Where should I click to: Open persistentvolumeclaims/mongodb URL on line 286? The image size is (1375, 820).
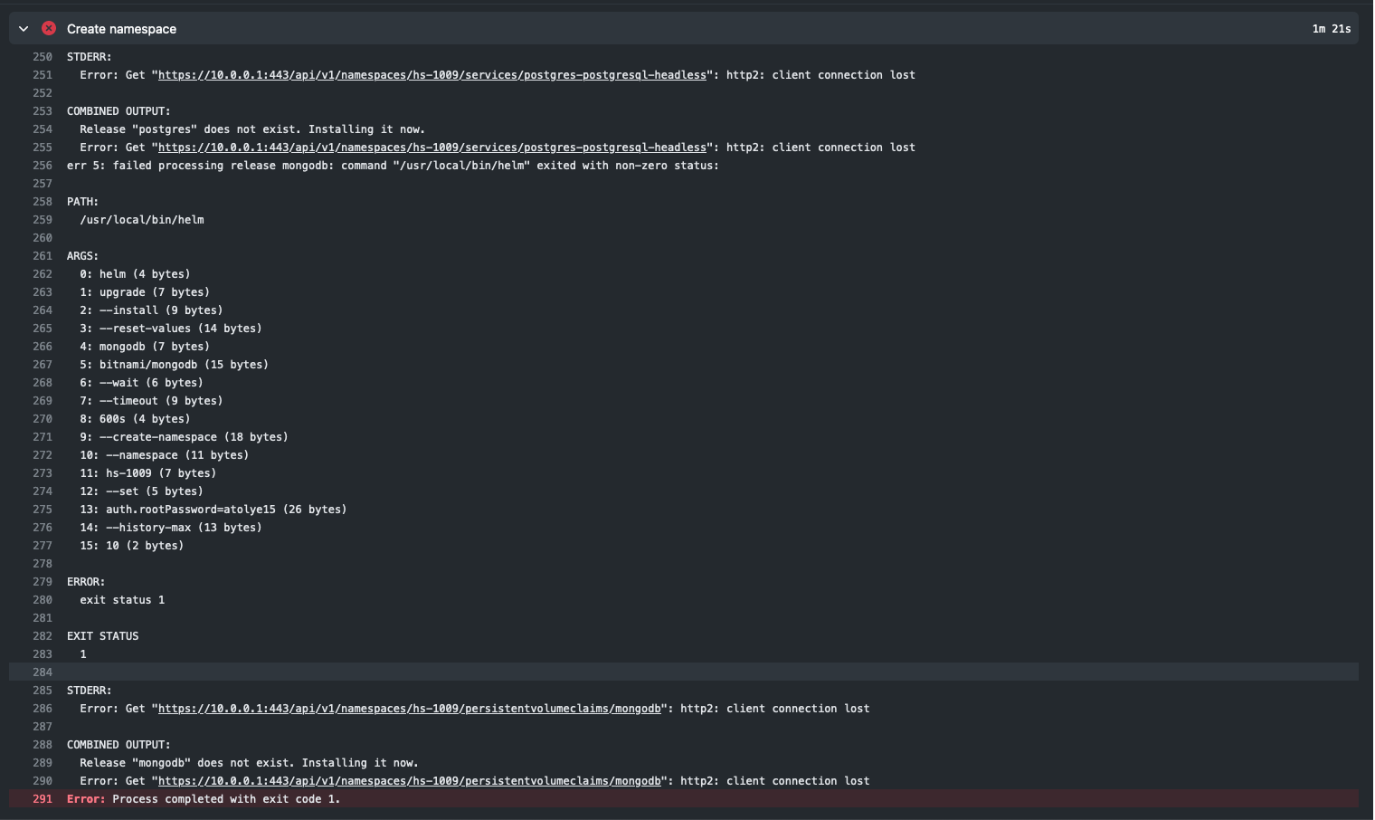click(410, 709)
